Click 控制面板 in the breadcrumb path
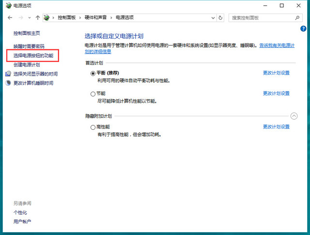 [x=67, y=17]
